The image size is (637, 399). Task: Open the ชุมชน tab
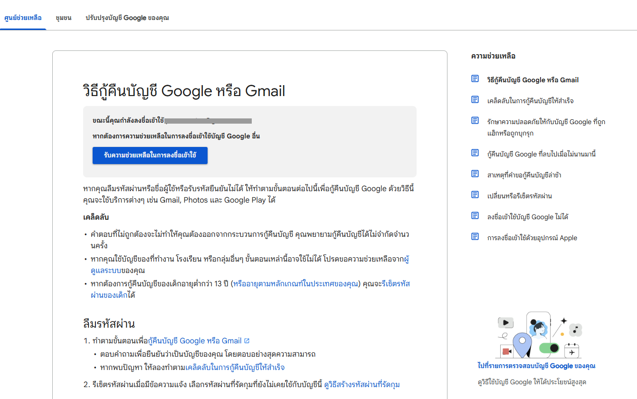point(63,18)
